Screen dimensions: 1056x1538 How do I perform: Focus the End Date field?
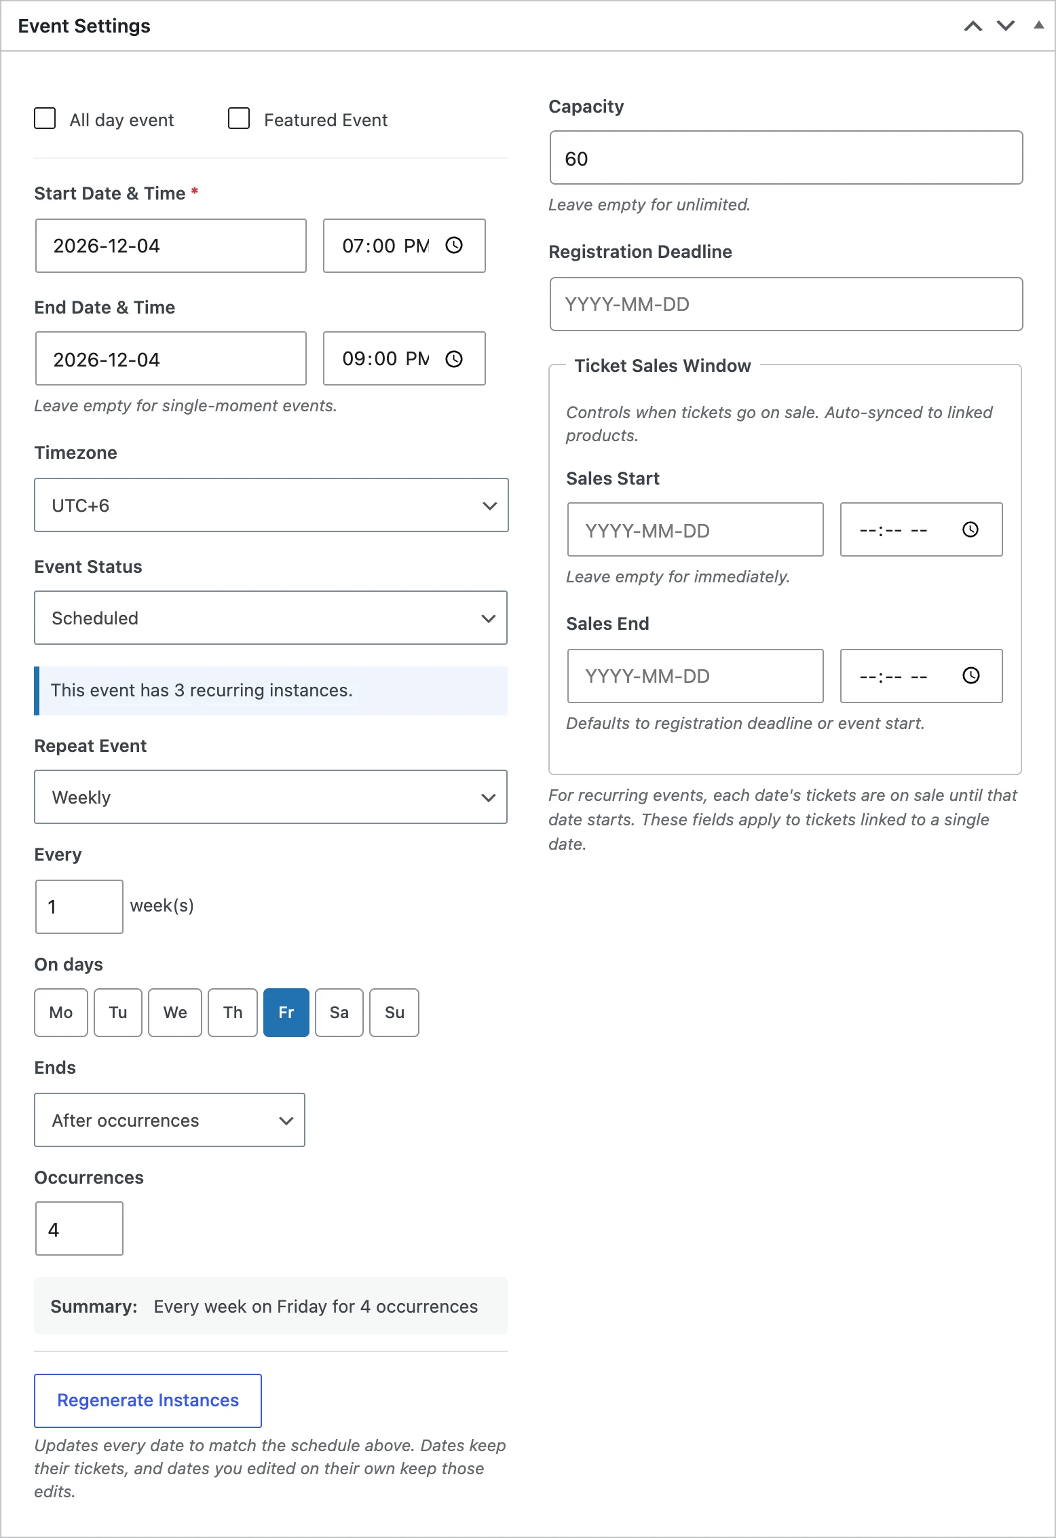[x=171, y=358]
